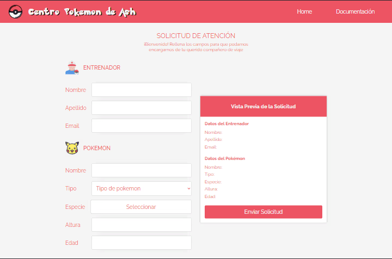This screenshot has width=392, height=259.
Task: Open the Home navigation link
Action: (304, 11)
